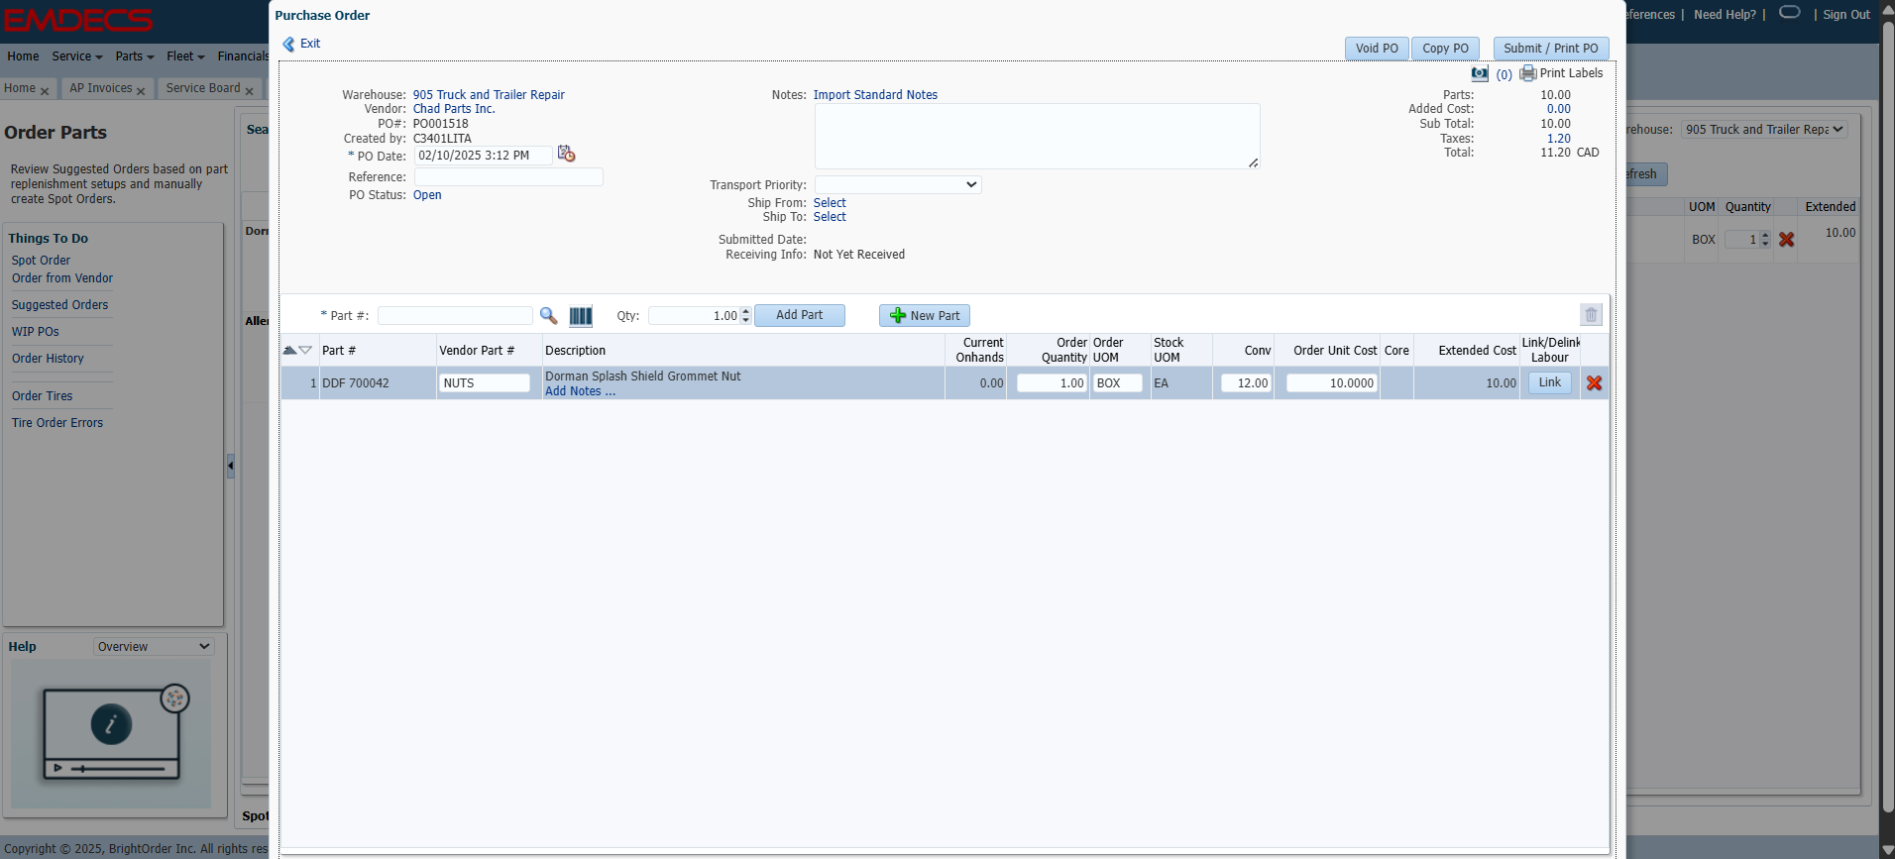The height and width of the screenshot is (859, 1895).
Task: Click the Import Standard Notes link
Action: (875, 95)
